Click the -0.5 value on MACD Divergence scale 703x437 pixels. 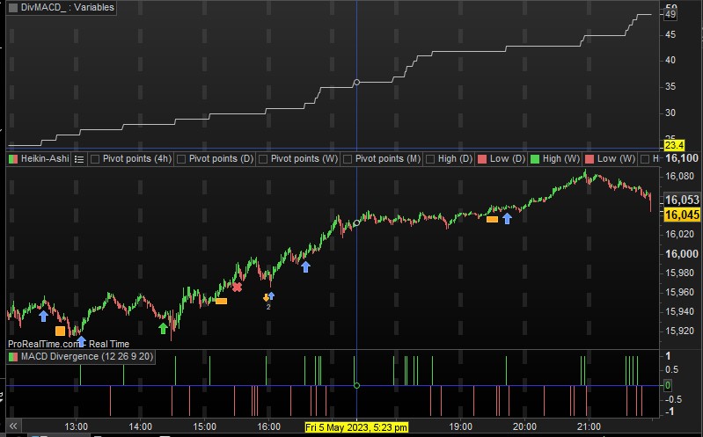(671, 399)
